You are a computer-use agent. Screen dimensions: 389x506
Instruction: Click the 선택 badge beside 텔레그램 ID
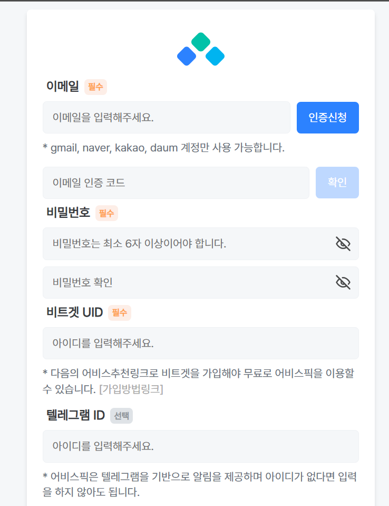coord(122,416)
